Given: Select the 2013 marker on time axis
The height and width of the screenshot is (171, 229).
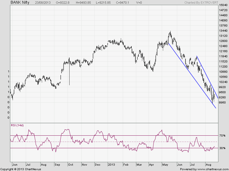Looking at the screenshot, I should [x=111, y=165].
